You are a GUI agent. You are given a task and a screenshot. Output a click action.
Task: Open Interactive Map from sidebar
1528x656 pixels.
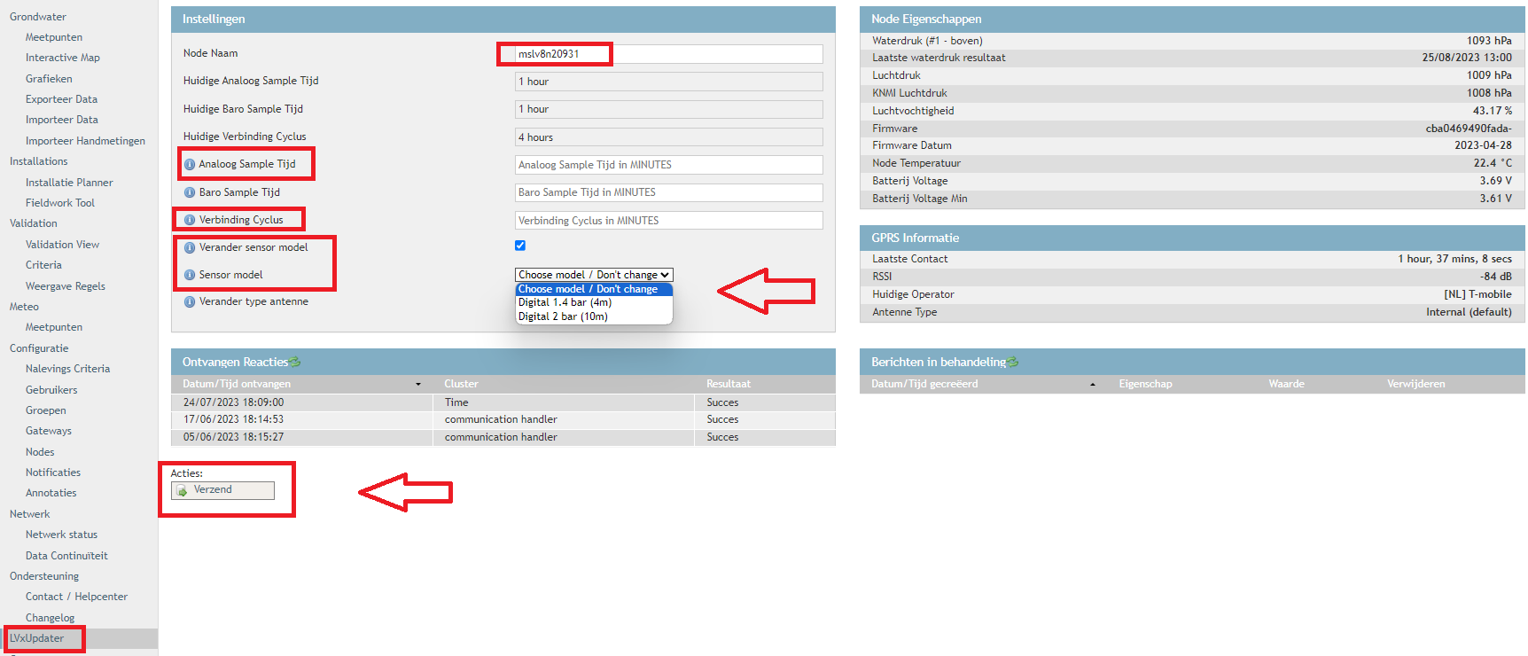63,58
